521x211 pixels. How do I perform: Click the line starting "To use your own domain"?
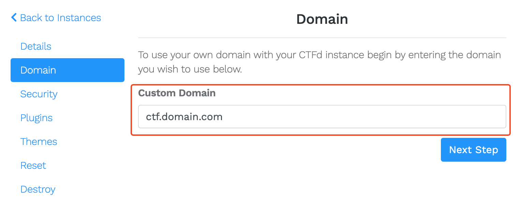tap(319, 55)
